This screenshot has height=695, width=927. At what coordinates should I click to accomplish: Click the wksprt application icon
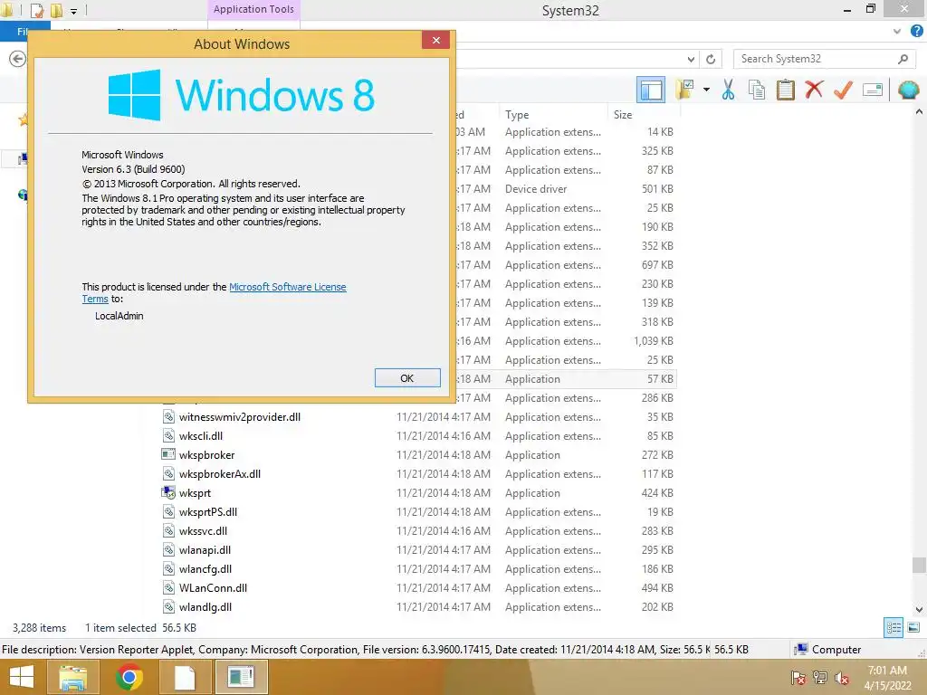(x=168, y=492)
